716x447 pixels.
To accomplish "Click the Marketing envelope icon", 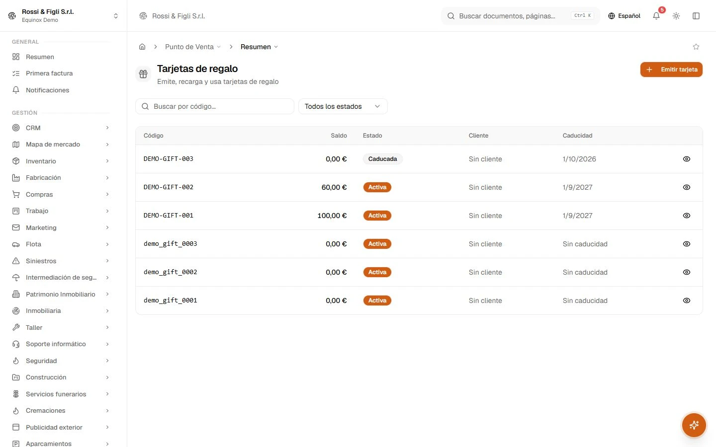I will pos(16,227).
